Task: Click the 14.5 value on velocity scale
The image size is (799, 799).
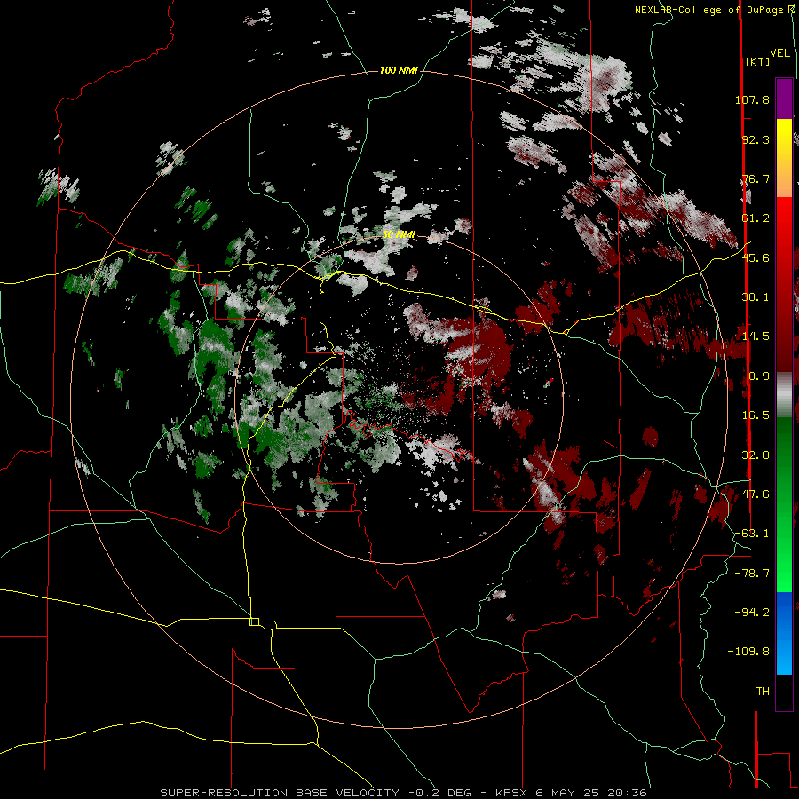Action: [x=755, y=336]
